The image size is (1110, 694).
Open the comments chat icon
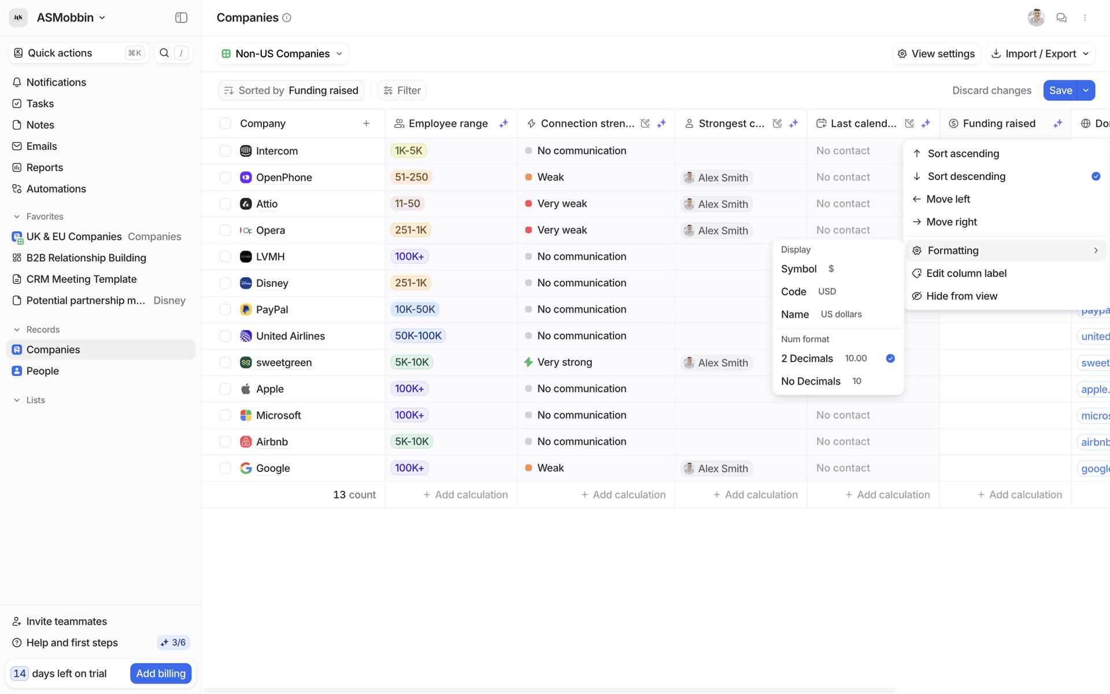[1061, 18]
